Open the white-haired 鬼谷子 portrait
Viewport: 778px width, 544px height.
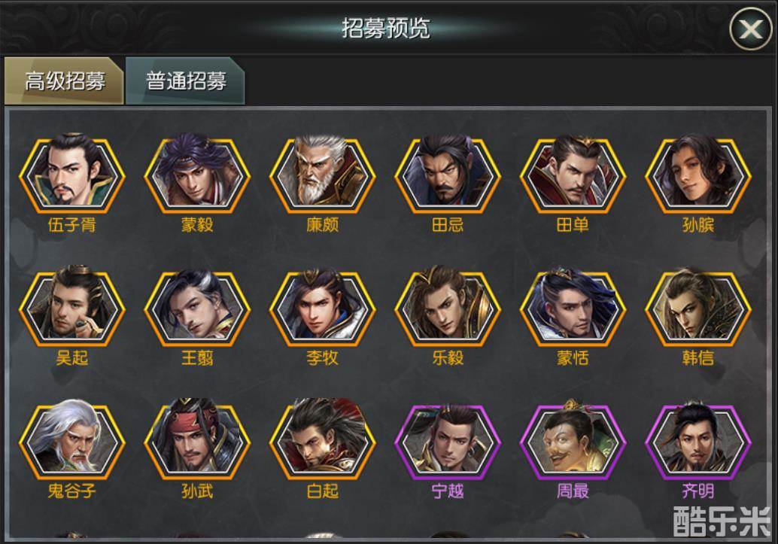click(x=72, y=439)
